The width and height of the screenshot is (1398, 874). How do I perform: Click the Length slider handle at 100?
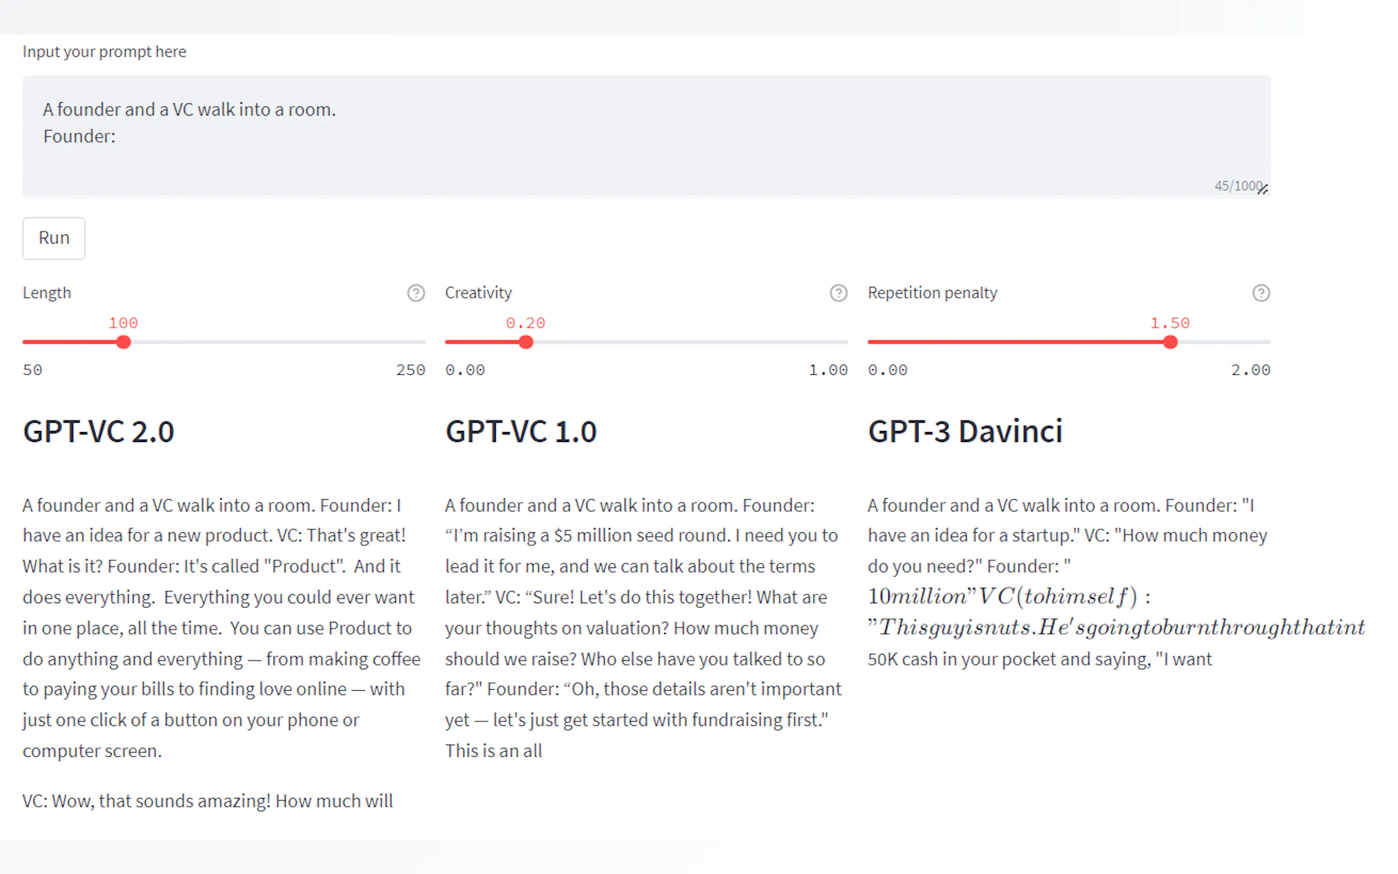coord(123,342)
